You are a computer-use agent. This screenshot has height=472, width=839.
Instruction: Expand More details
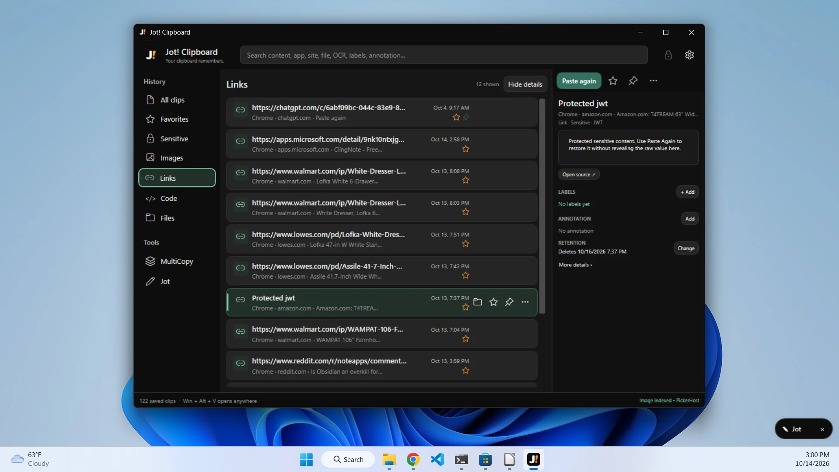[x=575, y=265]
